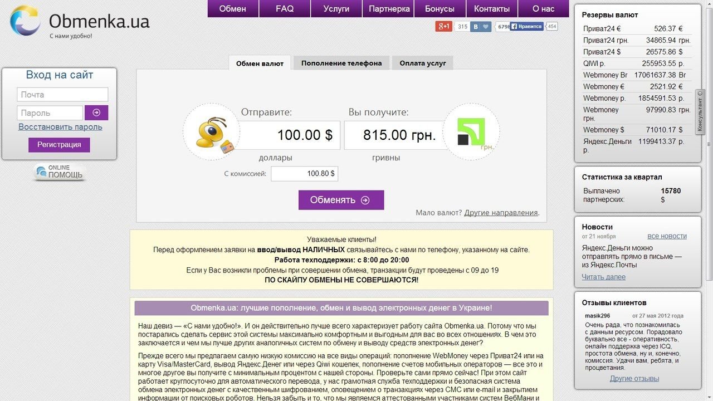Click the Яндекс.Деньги р. reserve row
This screenshot has height=401, width=713.
tap(637, 146)
